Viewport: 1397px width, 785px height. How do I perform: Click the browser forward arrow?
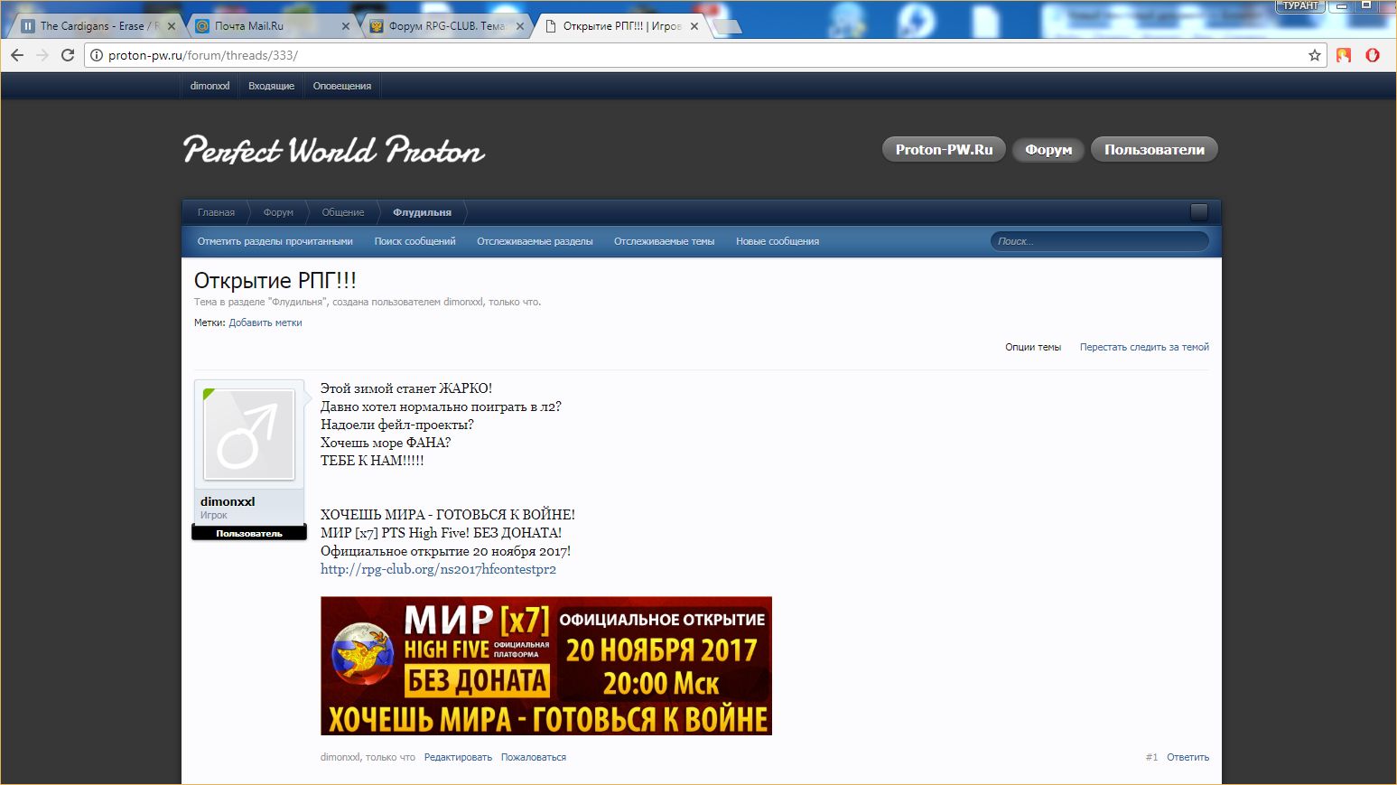pyautogui.click(x=42, y=55)
